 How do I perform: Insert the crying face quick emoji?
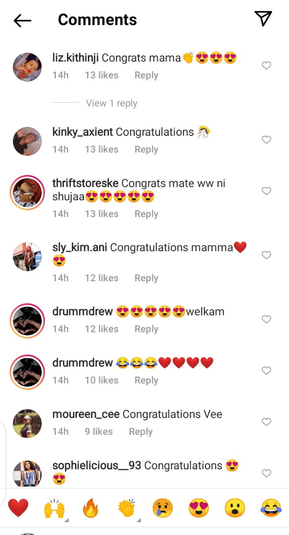(x=162, y=508)
